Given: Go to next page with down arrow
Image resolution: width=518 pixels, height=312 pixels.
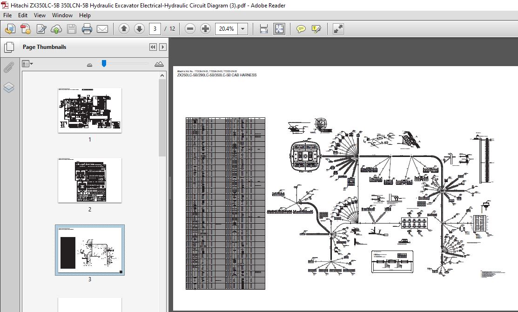Looking at the screenshot, I should [x=139, y=29].
